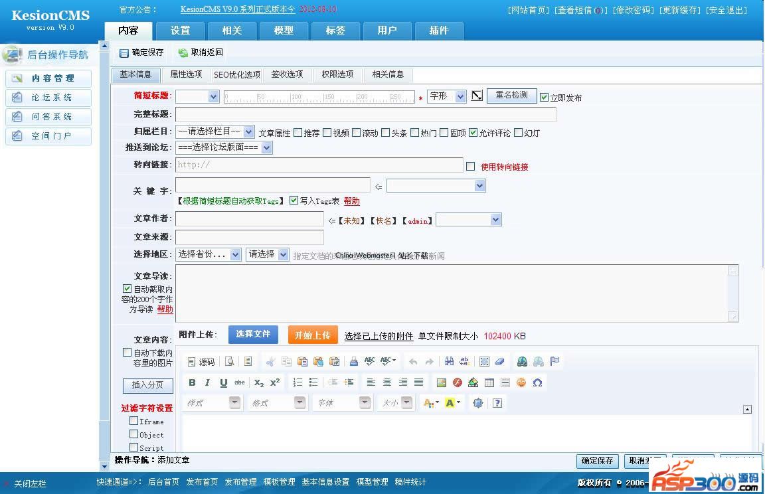765x494 pixels.
Task: Insert a bulleted list
Action: click(313, 382)
